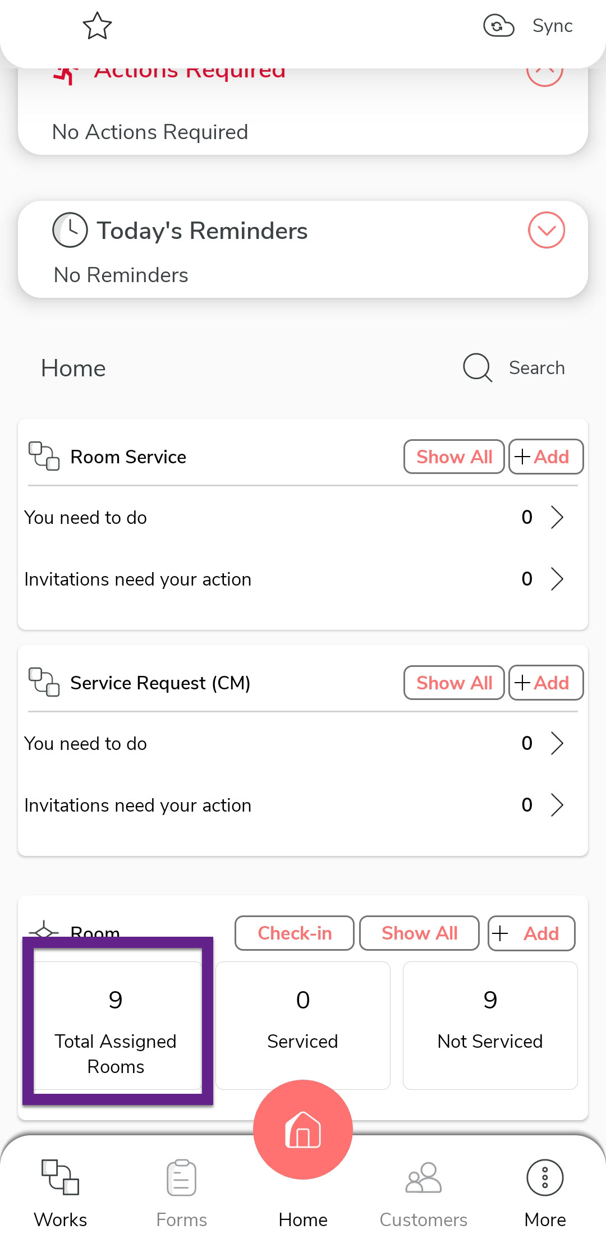The image size is (606, 1234).
Task: Expand Room Service "You need to do"
Action: tap(556, 517)
